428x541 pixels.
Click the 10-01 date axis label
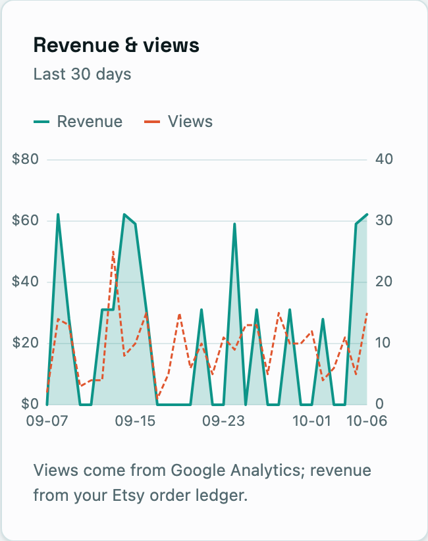[311, 421]
